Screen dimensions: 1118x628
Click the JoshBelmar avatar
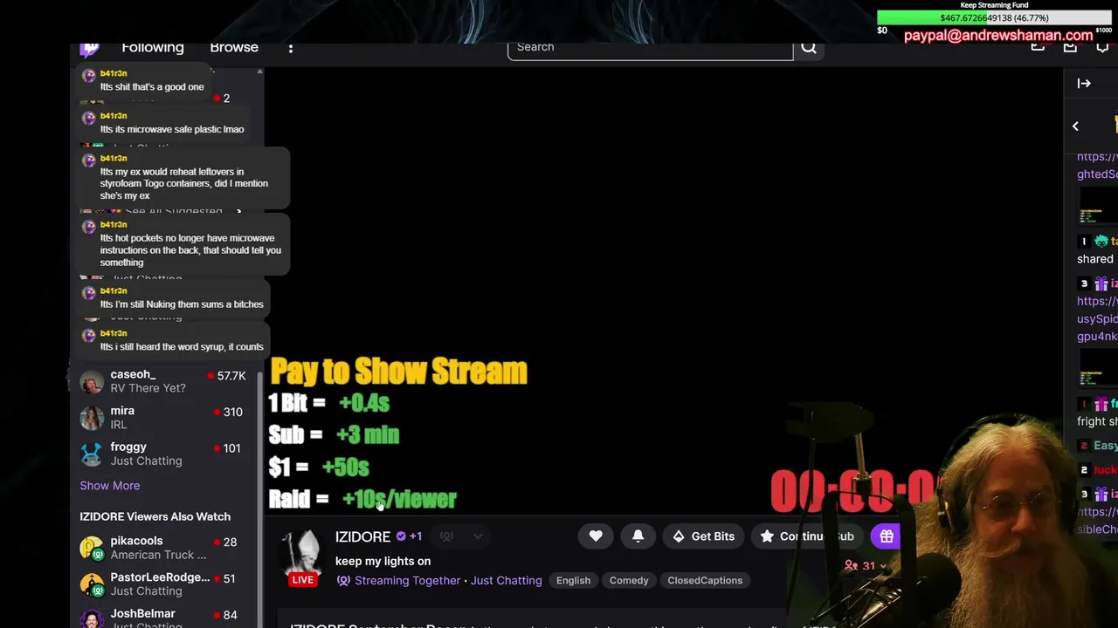[92, 619]
